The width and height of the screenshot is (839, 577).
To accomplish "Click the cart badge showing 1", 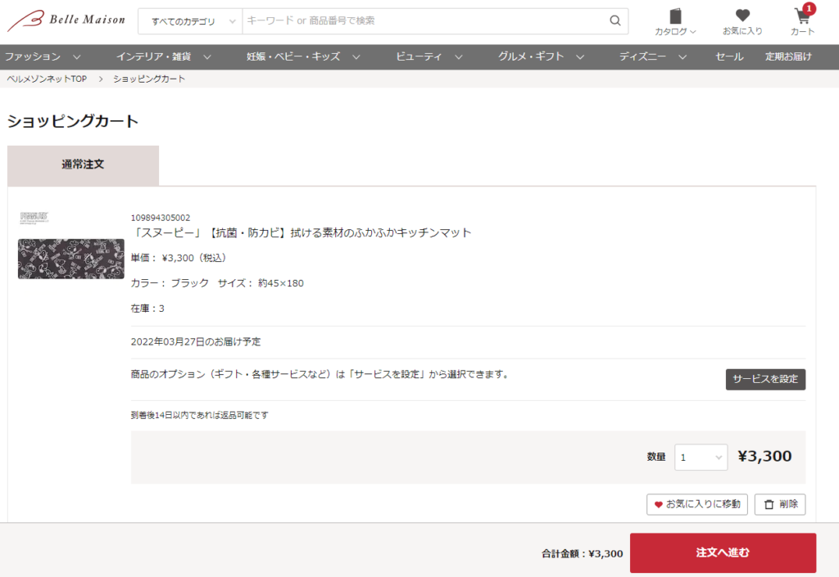I will 809,8.
